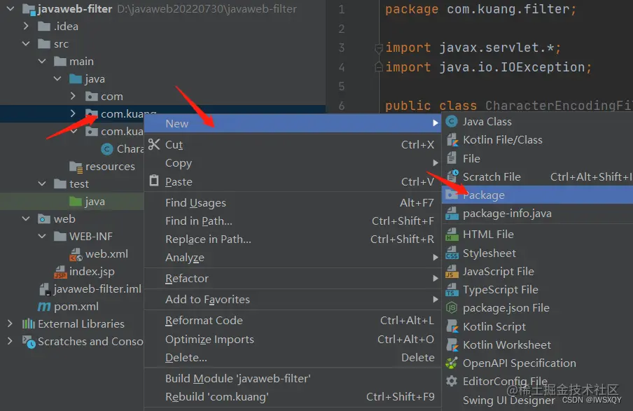This screenshot has width=633, height=411.
Task: Click the File icon in New submenu
Action: (x=452, y=158)
